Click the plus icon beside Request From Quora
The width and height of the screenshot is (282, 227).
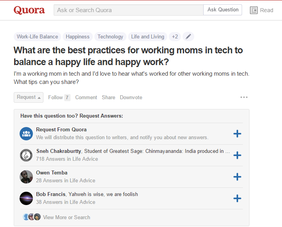(x=237, y=134)
